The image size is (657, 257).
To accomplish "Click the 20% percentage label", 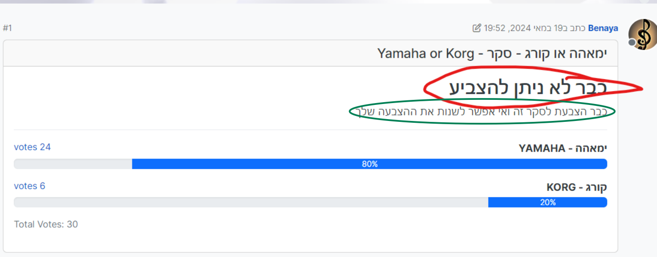I will tap(548, 202).
